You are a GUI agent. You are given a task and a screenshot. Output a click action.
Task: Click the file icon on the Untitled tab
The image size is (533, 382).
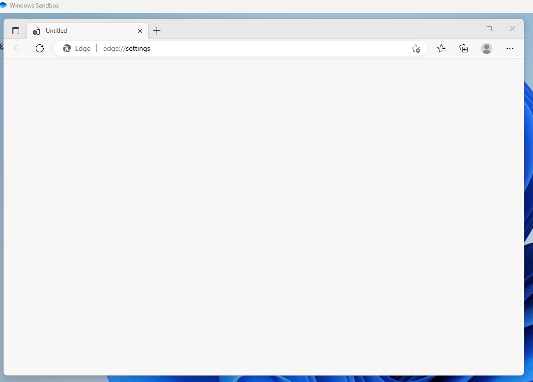(36, 31)
